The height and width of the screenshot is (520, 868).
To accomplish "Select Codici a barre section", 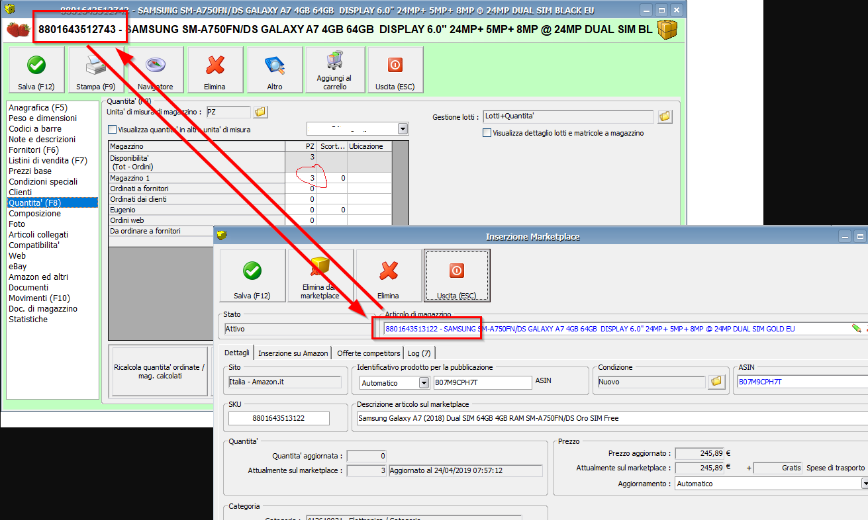I will point(35,128).
